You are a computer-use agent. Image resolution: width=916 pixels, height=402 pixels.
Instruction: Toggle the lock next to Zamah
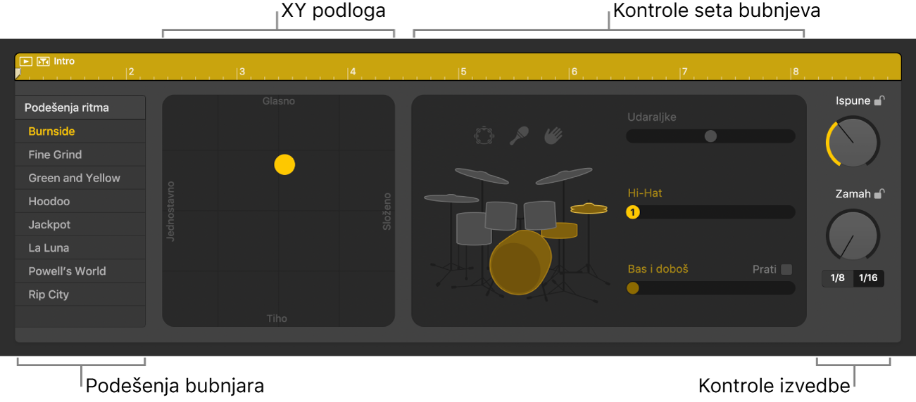[x=879, y=194]
